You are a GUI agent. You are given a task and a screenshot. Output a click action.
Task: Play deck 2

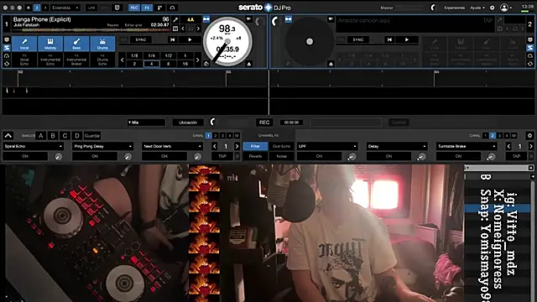point(407,39)
